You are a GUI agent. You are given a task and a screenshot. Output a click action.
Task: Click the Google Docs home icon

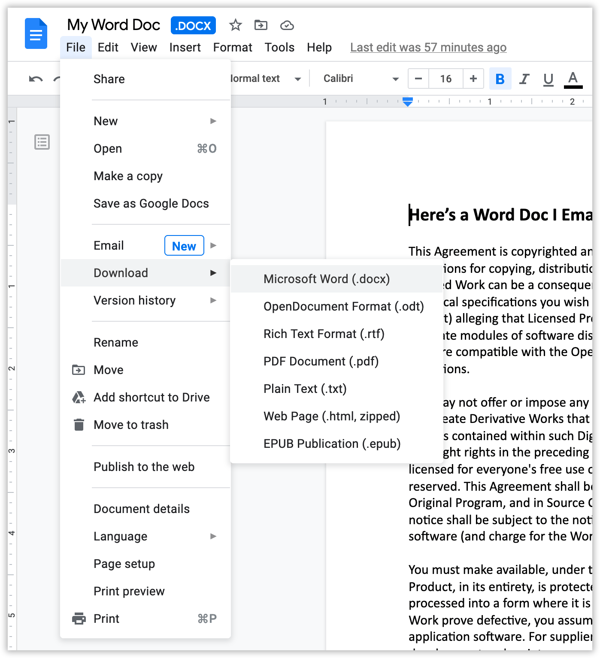36,33
